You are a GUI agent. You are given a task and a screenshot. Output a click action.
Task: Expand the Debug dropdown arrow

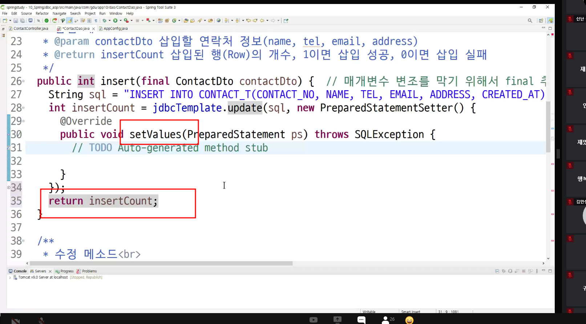109,21
